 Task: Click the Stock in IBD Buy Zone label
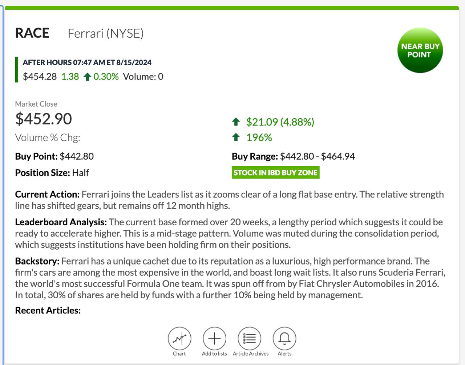coord(275,173)
